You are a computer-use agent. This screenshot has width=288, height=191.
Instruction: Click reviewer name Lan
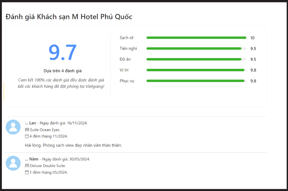tap(33, 123)
